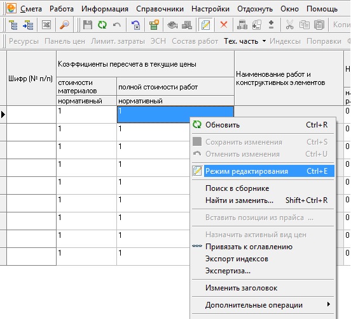
Task: Click полной стоимости работ column header
Action: click(x=175, y=87)
